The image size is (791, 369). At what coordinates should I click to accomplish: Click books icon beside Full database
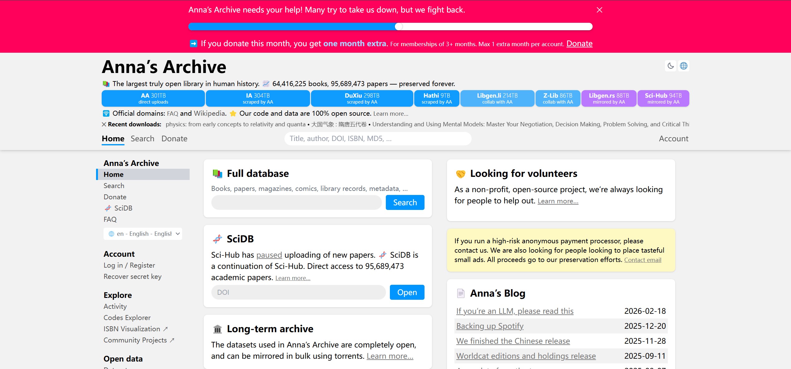point(217,174)
